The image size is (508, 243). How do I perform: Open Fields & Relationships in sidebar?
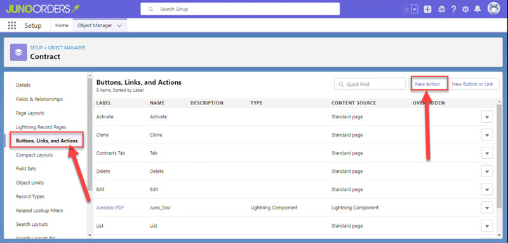point(39,99)
